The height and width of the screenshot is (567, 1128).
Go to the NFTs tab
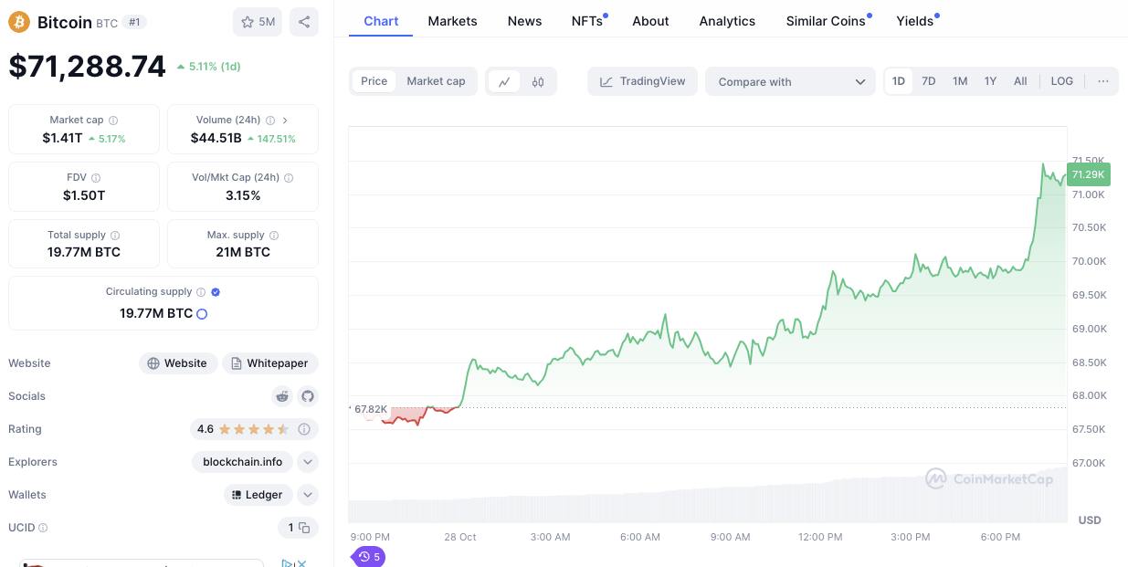[x=589, y=21]
